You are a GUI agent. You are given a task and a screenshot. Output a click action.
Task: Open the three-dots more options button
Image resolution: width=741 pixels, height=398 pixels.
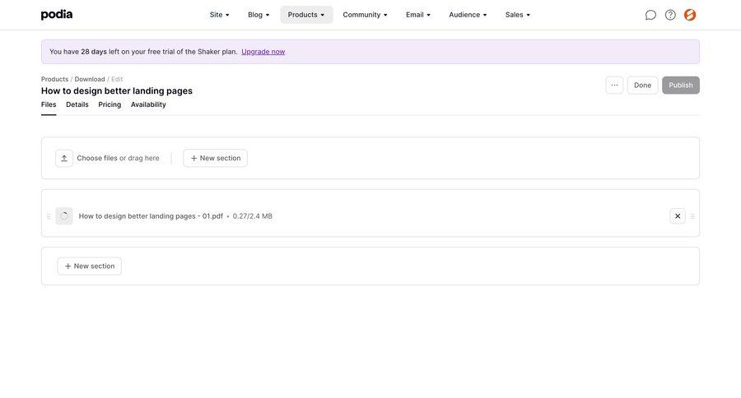tap(614, 86)
